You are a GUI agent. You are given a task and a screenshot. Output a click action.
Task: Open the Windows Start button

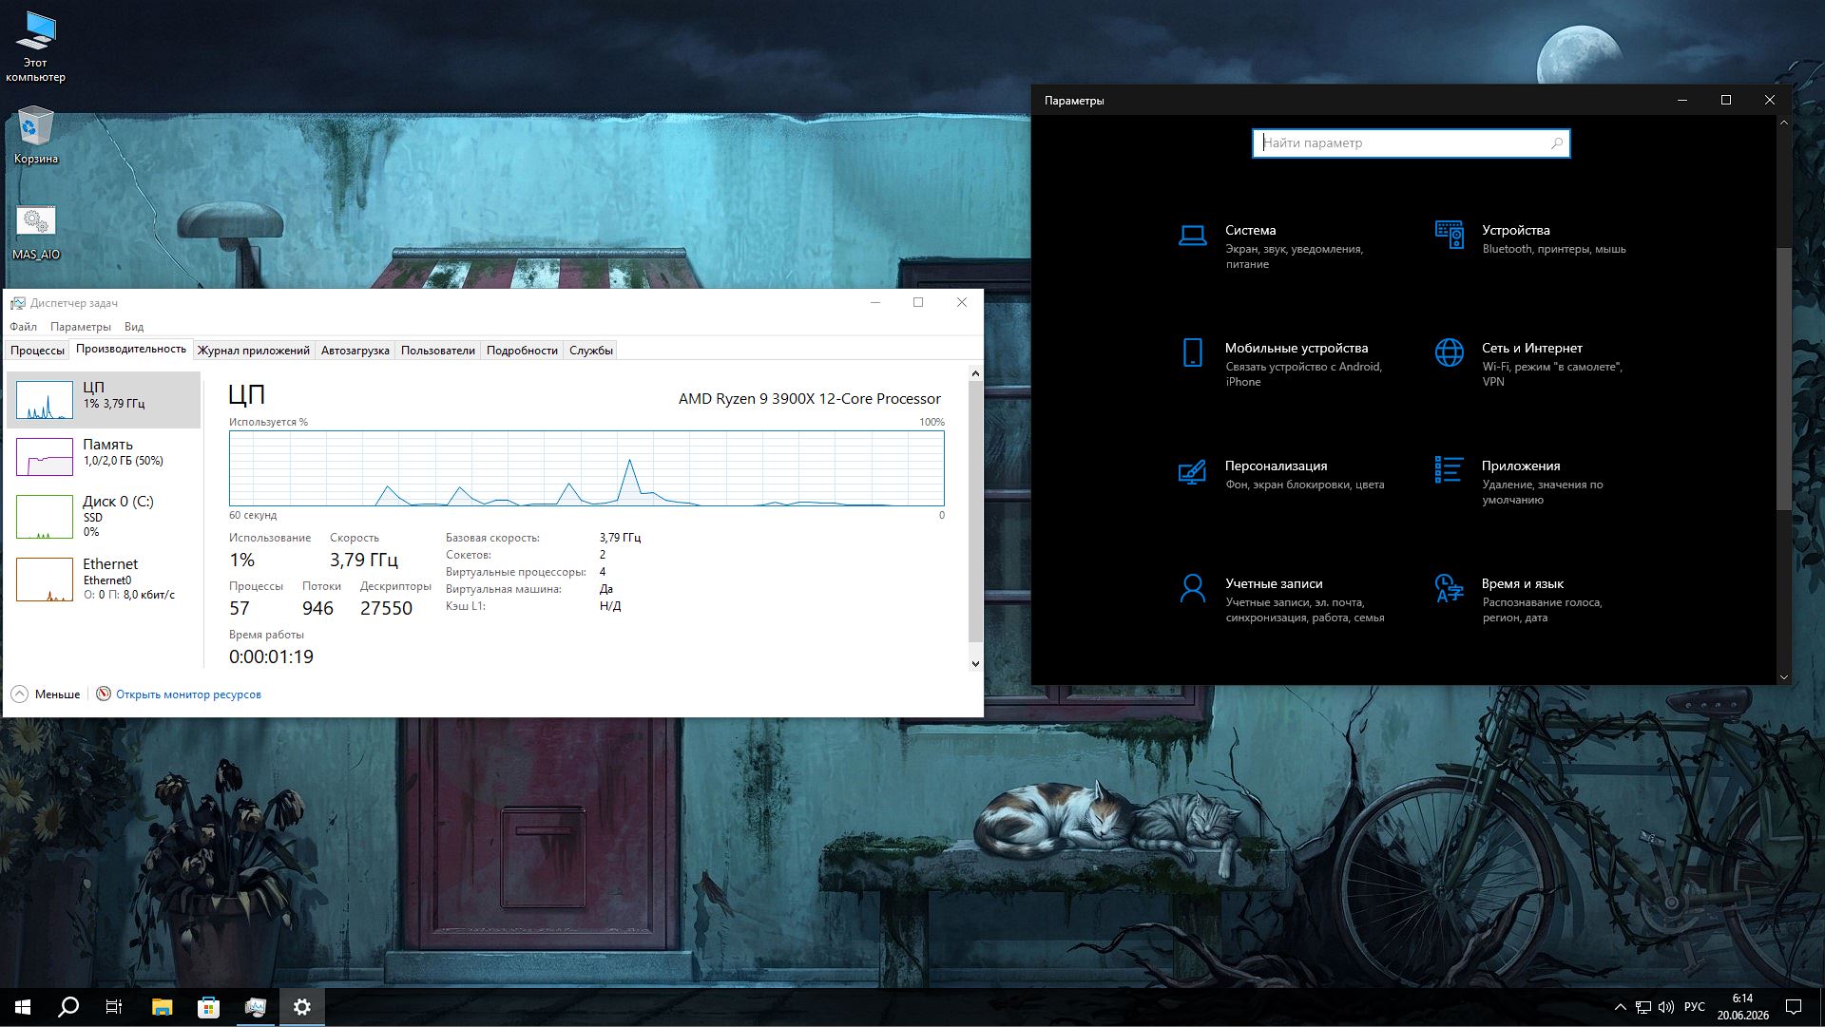tap(23, 1007)
